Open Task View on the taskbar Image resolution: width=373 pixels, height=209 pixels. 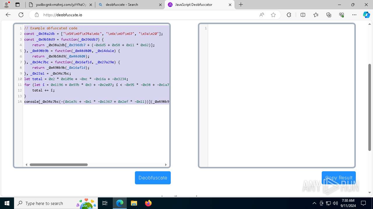pyautogui.click(x=105, y=203)
